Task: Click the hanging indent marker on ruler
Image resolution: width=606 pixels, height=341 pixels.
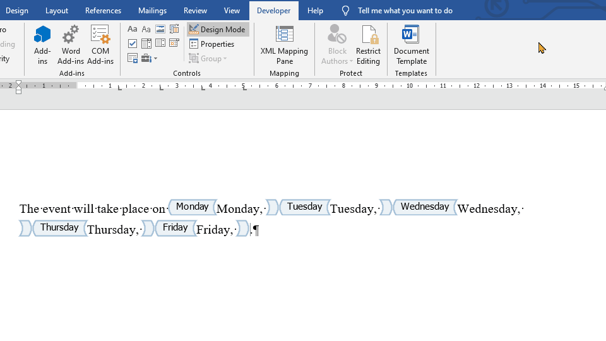Action: point(18,88)
